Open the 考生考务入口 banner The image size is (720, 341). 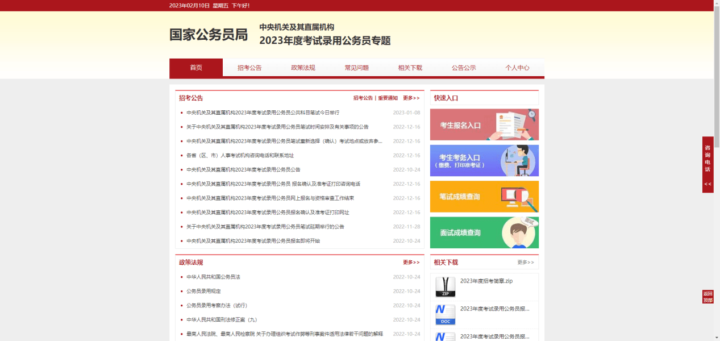click(484, 160)
